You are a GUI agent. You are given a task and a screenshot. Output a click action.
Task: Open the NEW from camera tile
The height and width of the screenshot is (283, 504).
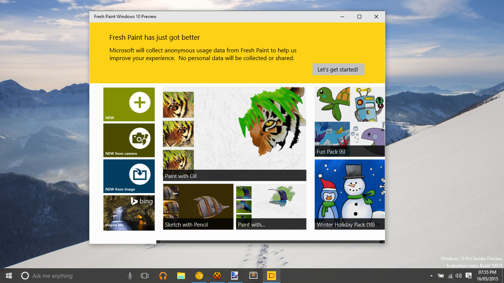[x=129, y=140]
